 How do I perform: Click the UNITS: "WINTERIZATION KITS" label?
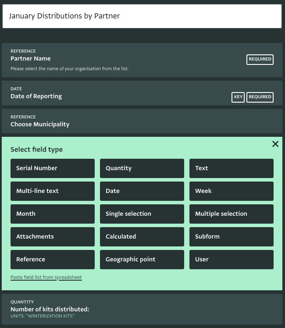pos(43,316)
